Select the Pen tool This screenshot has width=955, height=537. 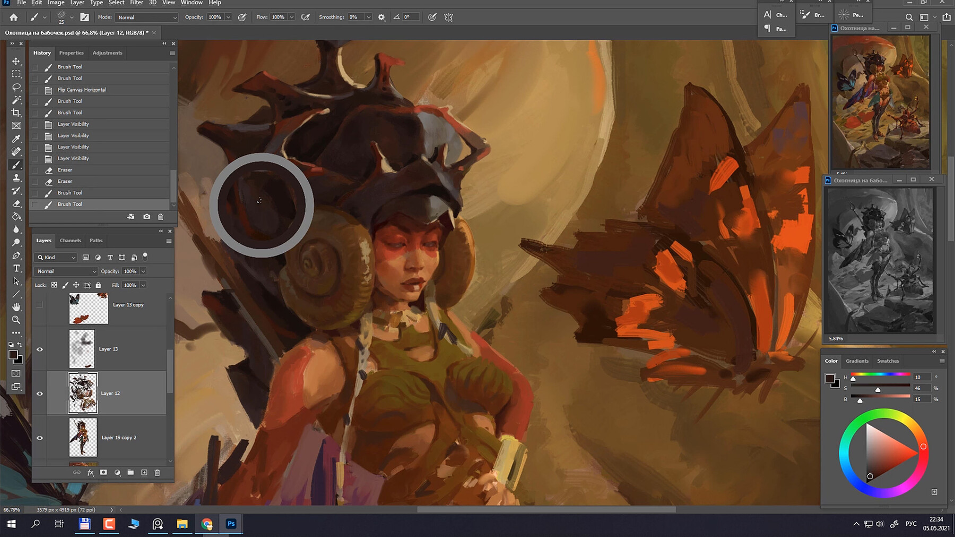coord(16,256)
